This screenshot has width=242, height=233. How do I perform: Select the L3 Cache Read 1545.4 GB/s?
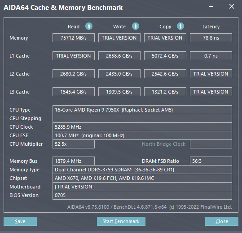[x=74, y=92]
